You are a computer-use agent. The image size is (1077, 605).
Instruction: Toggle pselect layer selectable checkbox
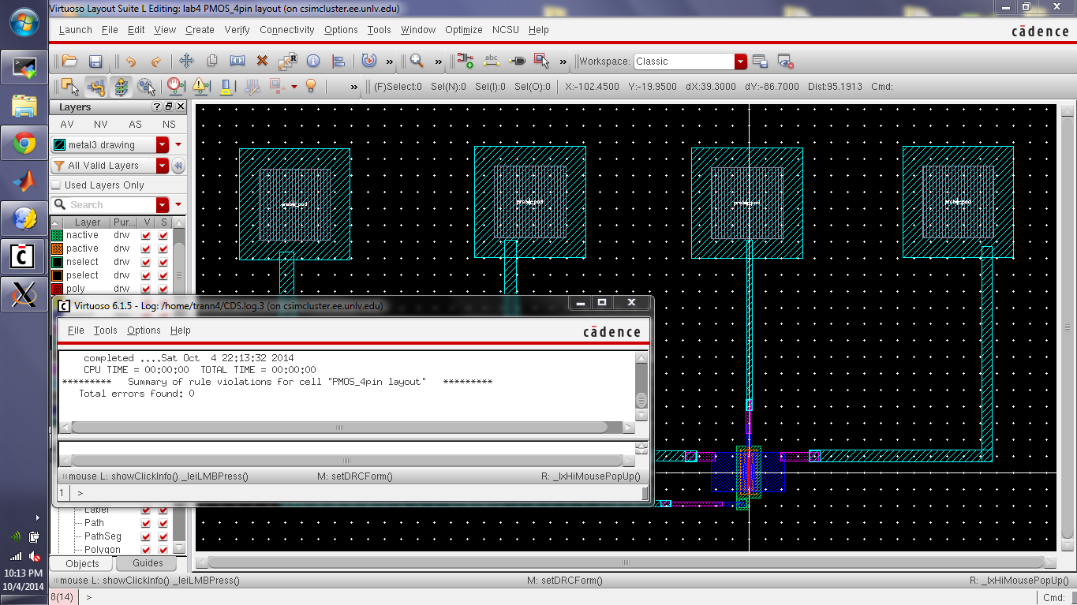point(163,275)
